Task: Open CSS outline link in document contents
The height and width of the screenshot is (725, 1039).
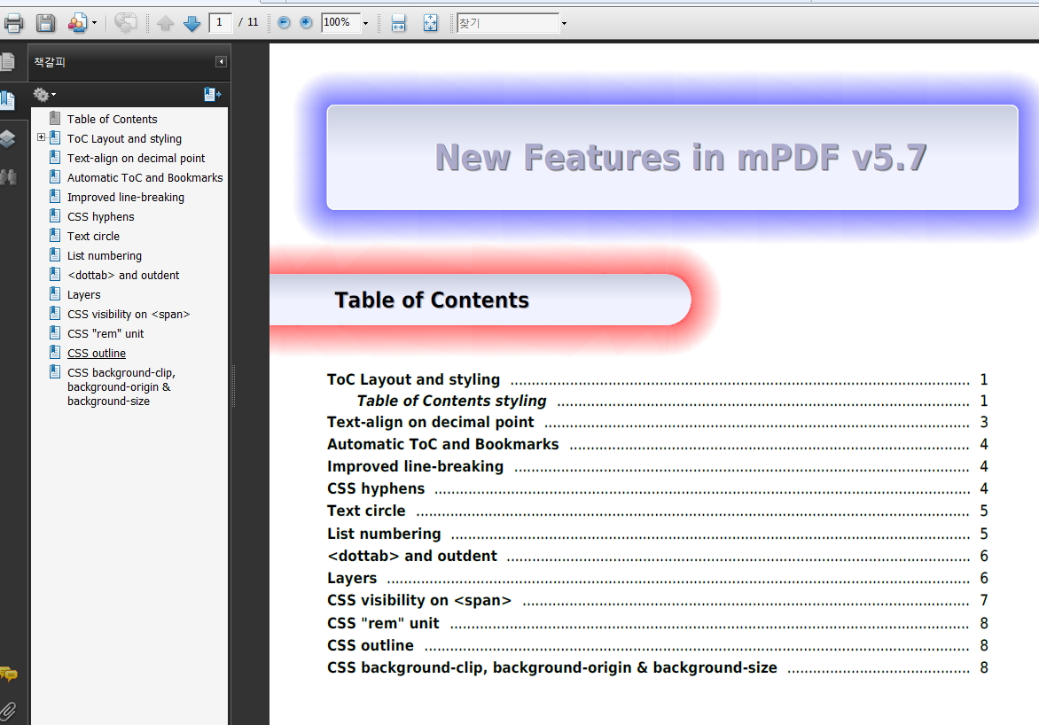Action: coord(370,645)
